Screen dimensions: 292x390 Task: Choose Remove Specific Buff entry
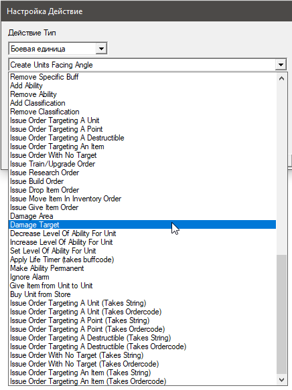click(143, 77)
